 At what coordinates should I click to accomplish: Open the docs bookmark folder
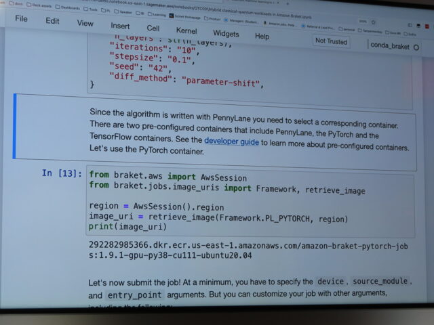(16, 3)
